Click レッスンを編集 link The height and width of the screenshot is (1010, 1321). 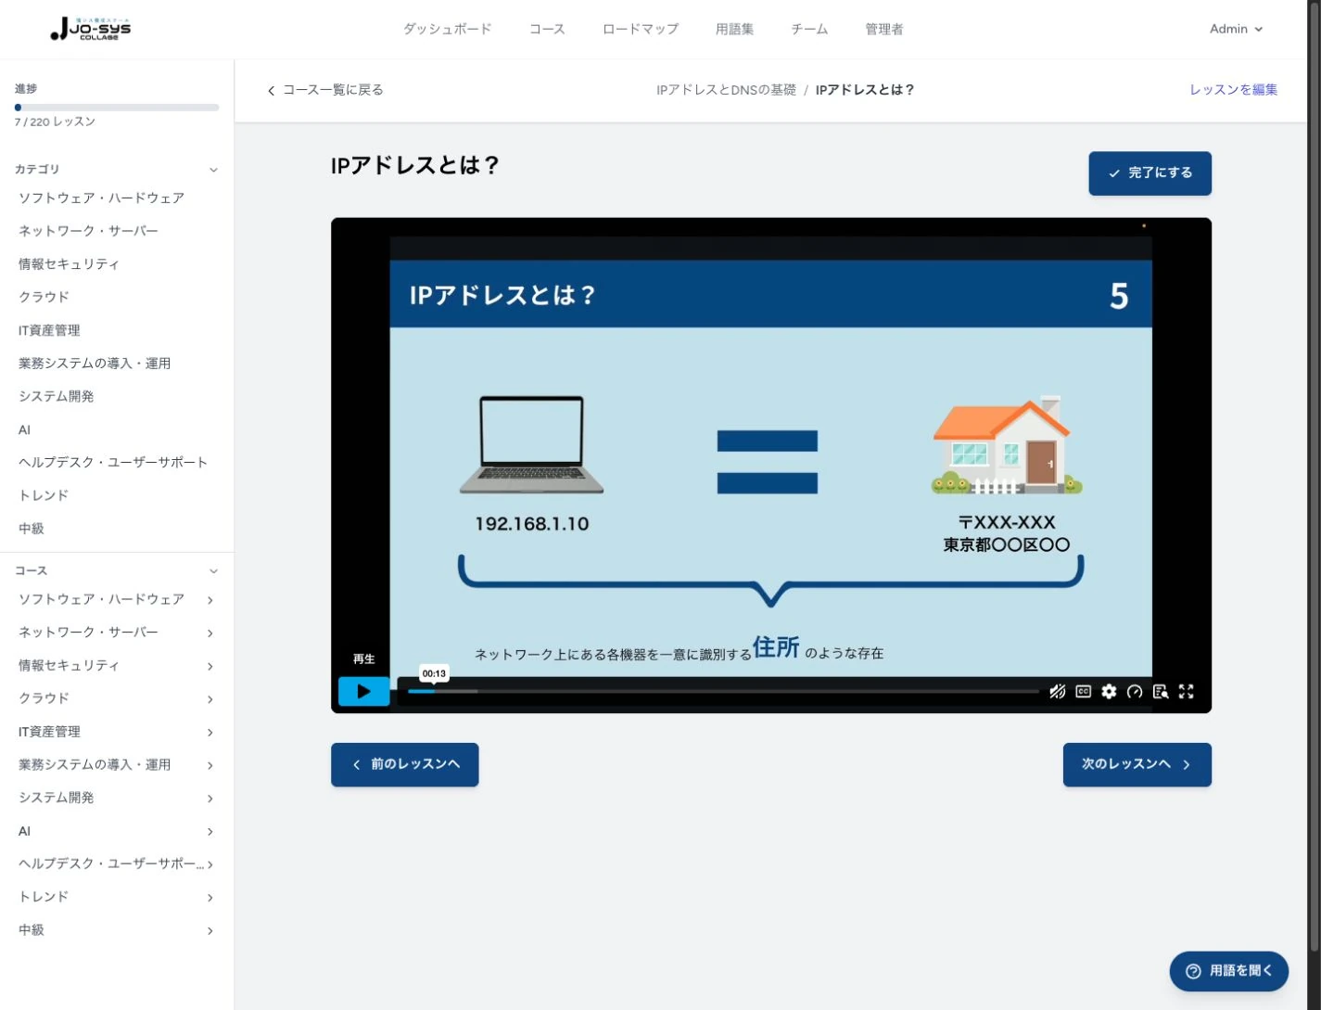[1233, 90]
